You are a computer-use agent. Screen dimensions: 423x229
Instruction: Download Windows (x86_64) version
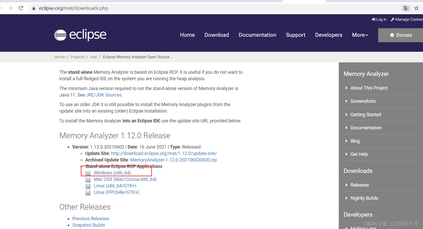click(x=112, y=173)
